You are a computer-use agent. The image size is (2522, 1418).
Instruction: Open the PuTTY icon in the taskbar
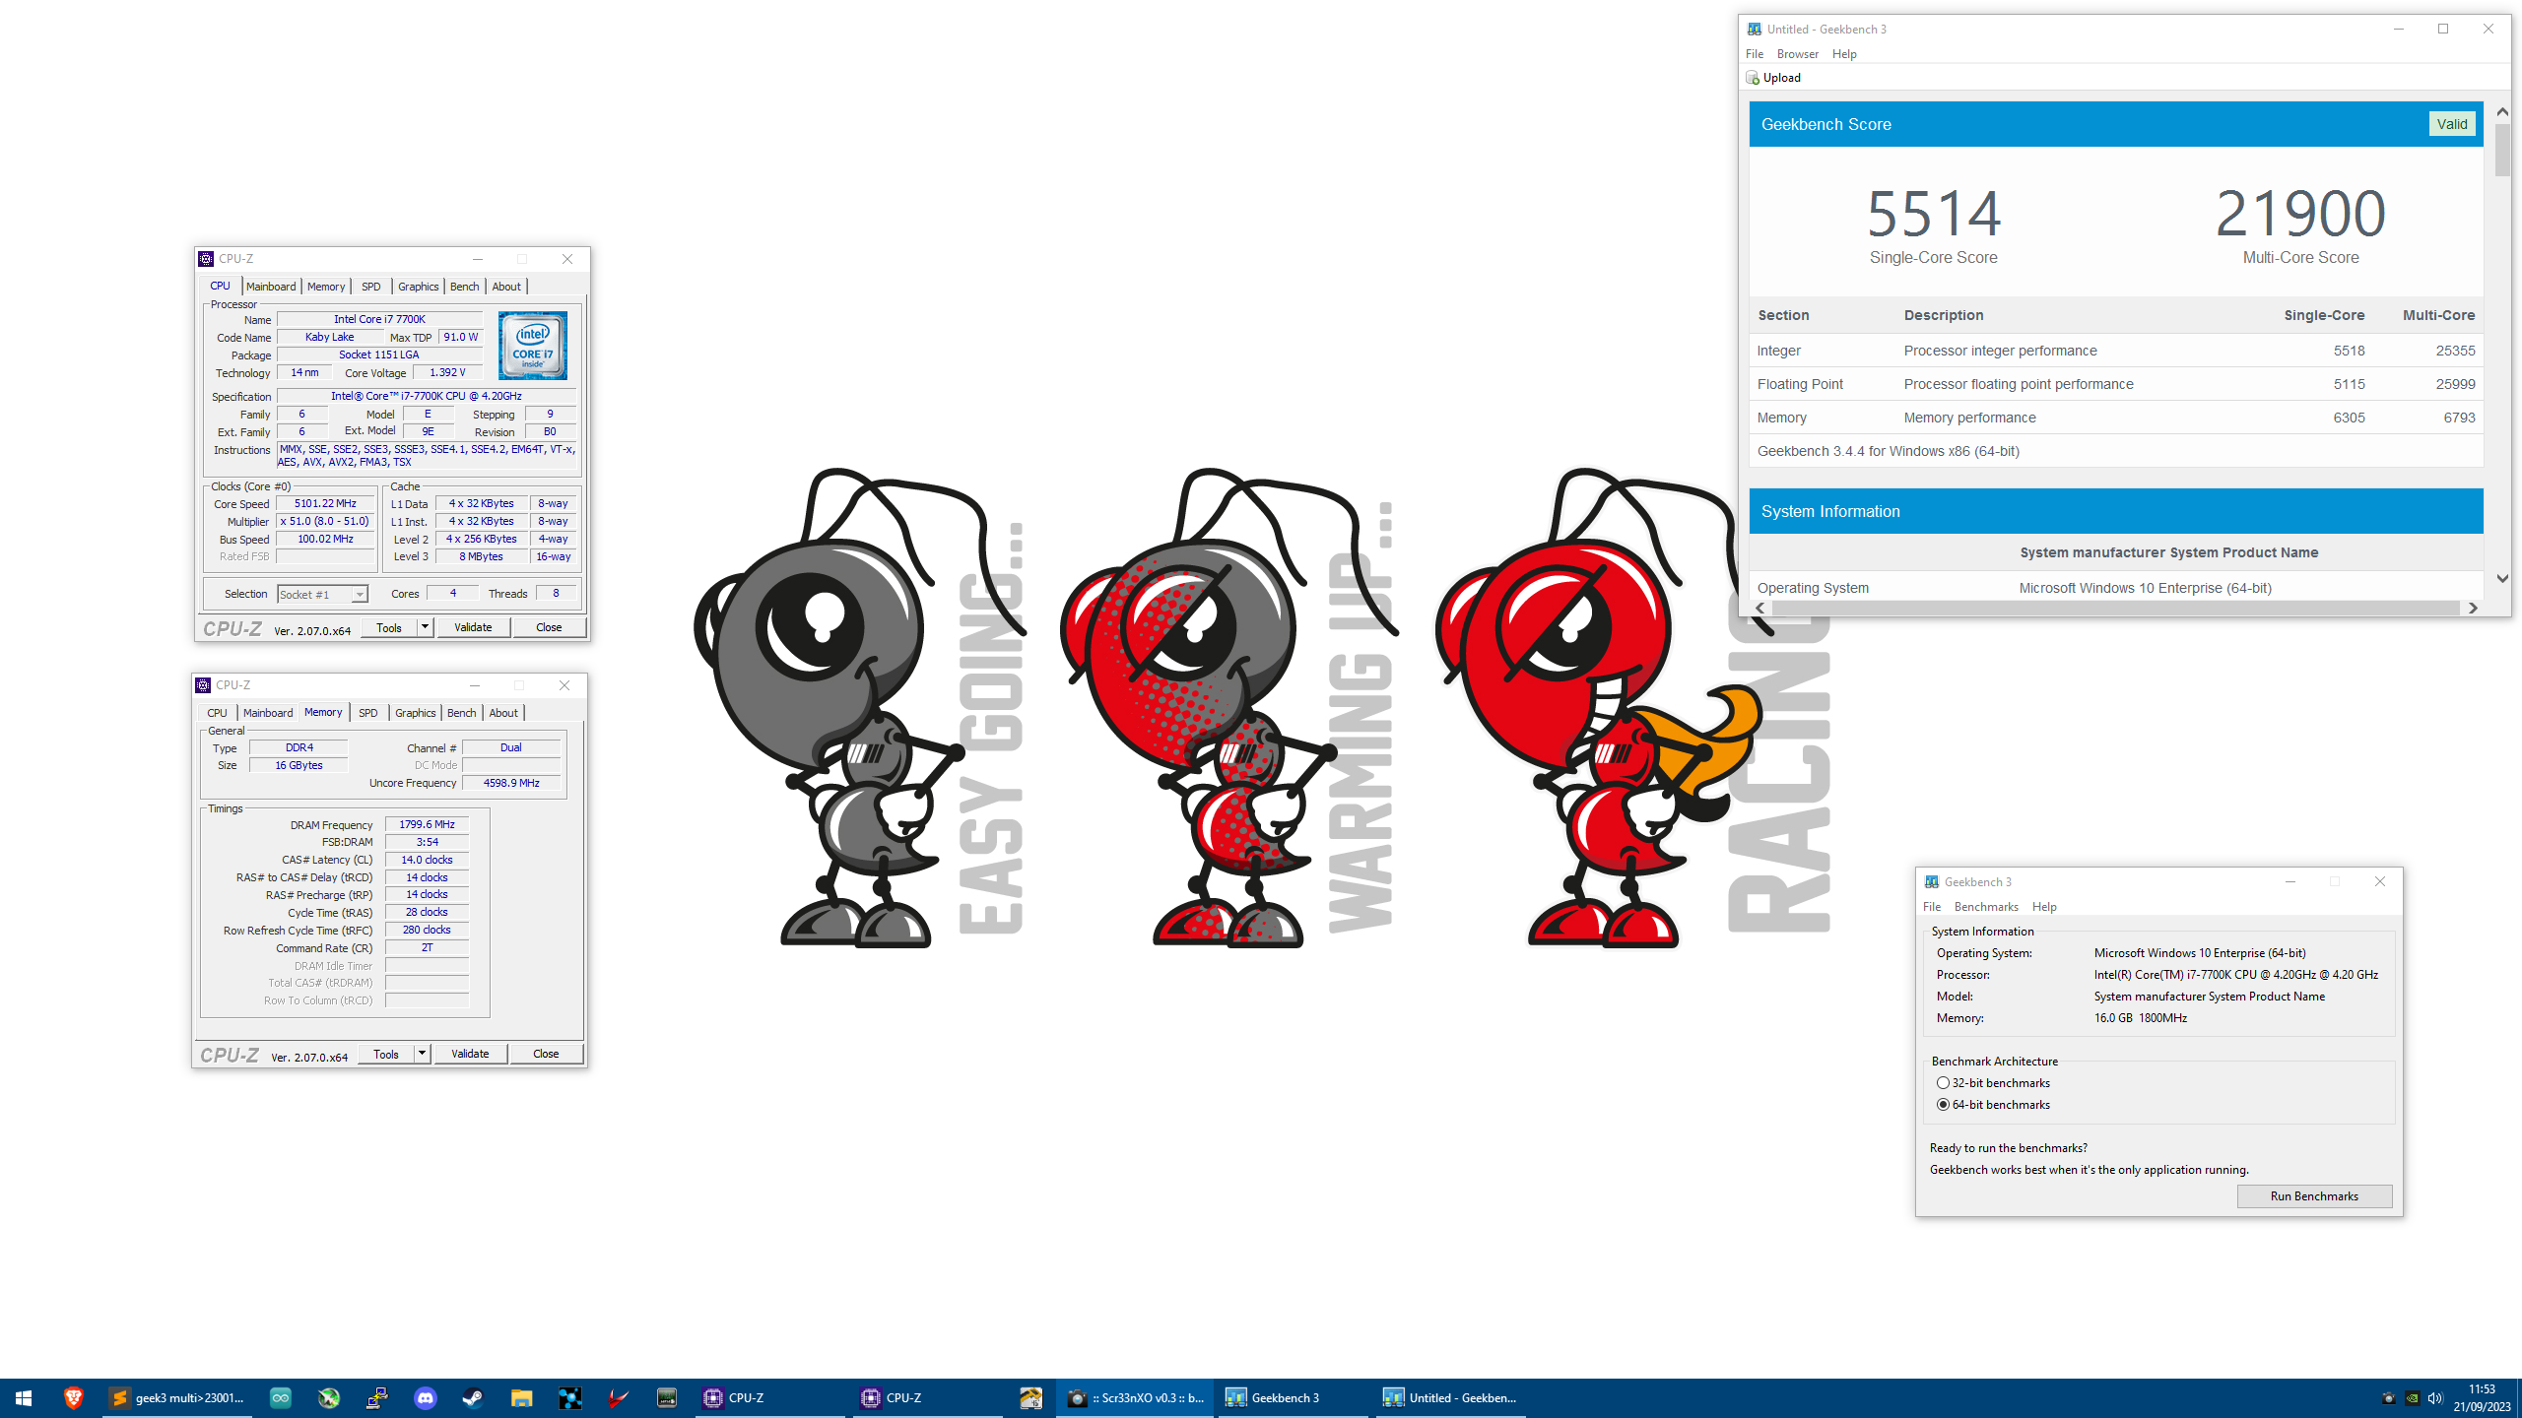coord(377,1397)
